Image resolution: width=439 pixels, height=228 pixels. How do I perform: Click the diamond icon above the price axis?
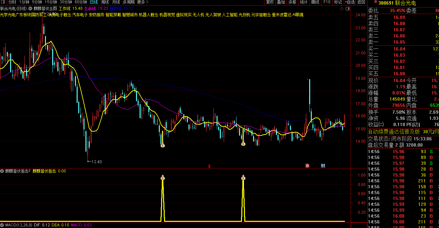pos(341,8)
